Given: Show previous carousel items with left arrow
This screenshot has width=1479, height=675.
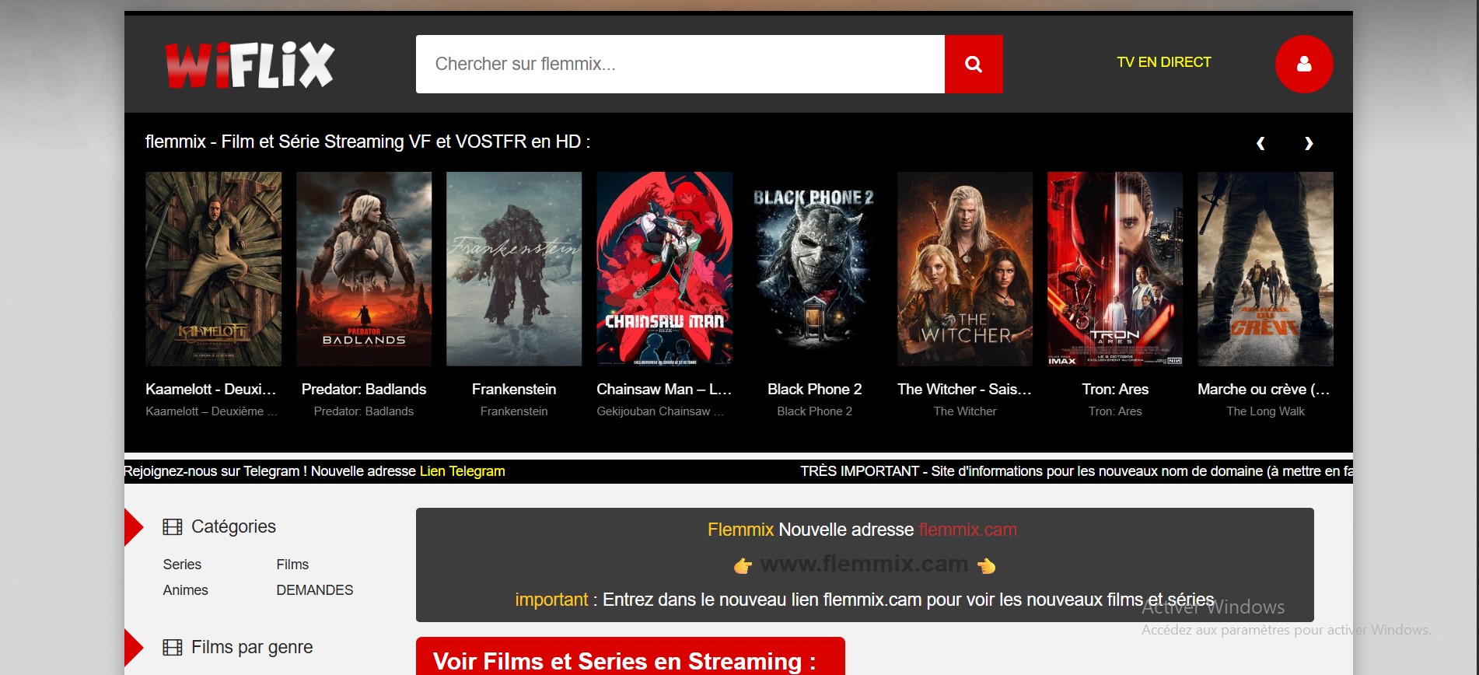Looking at the screenshot, I should (x=1260, y=143).
